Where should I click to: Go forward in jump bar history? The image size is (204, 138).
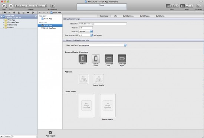(x=47, y=13)
